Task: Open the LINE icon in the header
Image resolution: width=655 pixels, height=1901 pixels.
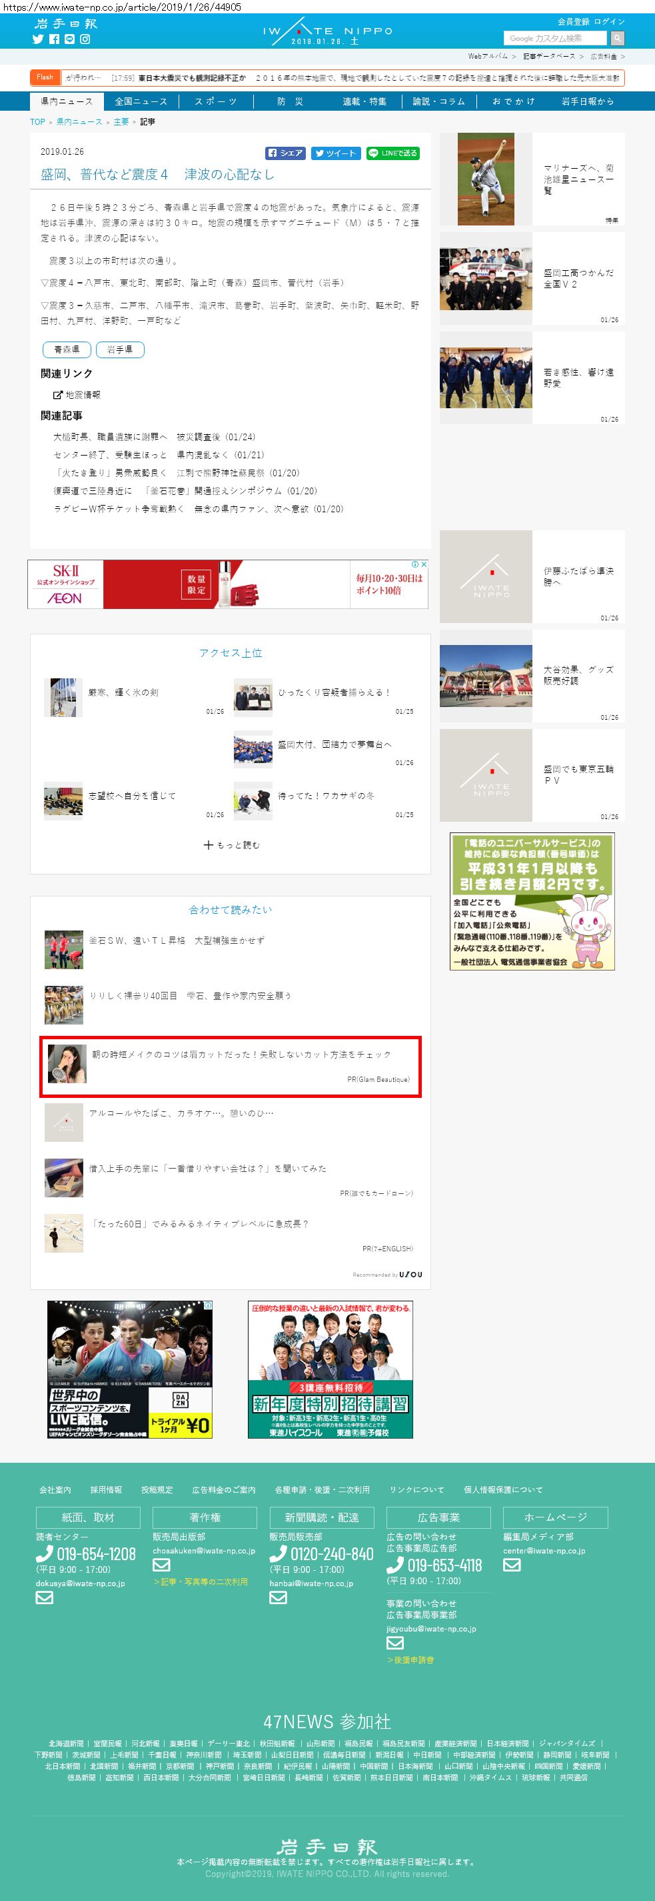Action: [x=69, y=39]
